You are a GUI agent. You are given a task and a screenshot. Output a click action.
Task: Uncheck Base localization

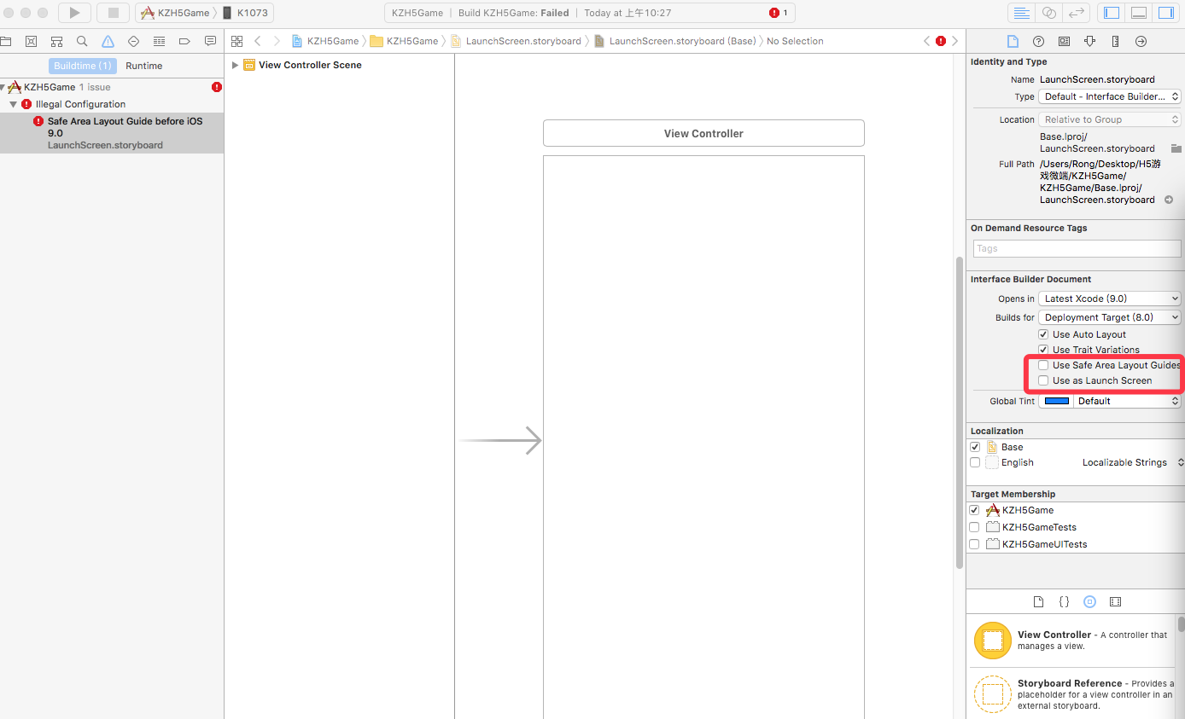tap(975, 447)
